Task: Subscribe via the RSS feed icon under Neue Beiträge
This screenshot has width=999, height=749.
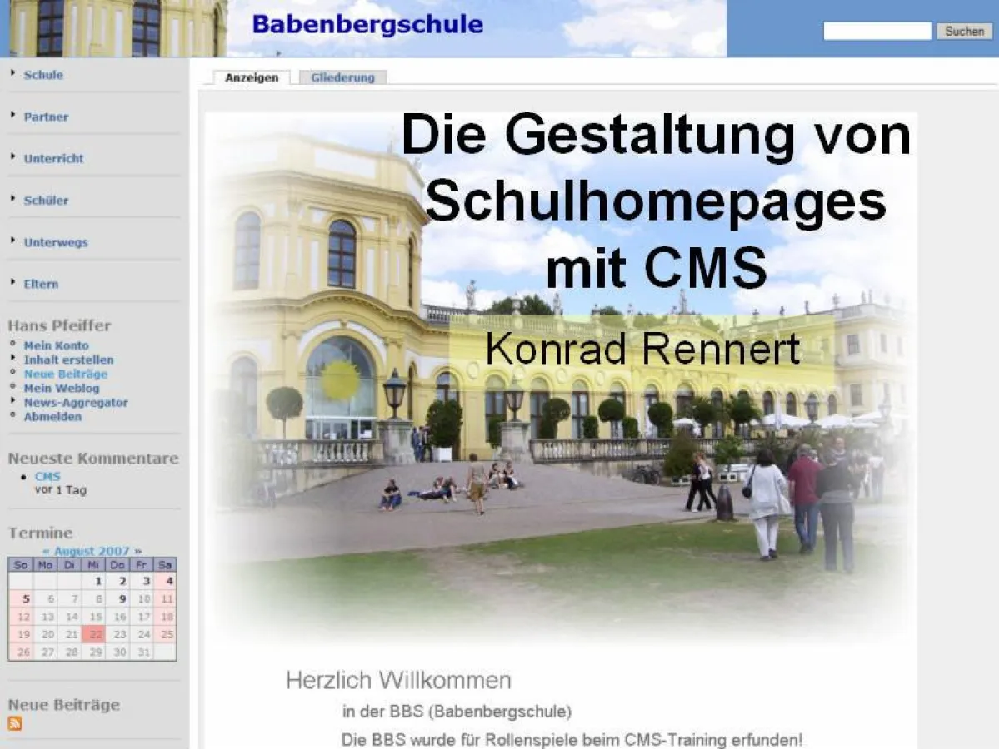Action: [13, 723]
